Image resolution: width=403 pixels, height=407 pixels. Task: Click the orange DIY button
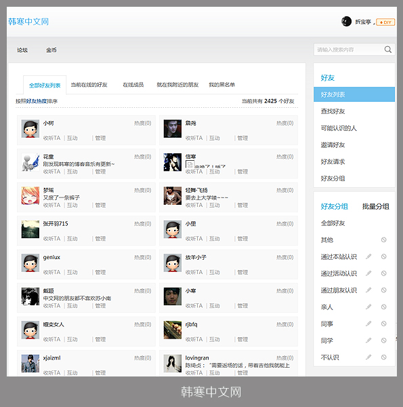tap(385, 22)
